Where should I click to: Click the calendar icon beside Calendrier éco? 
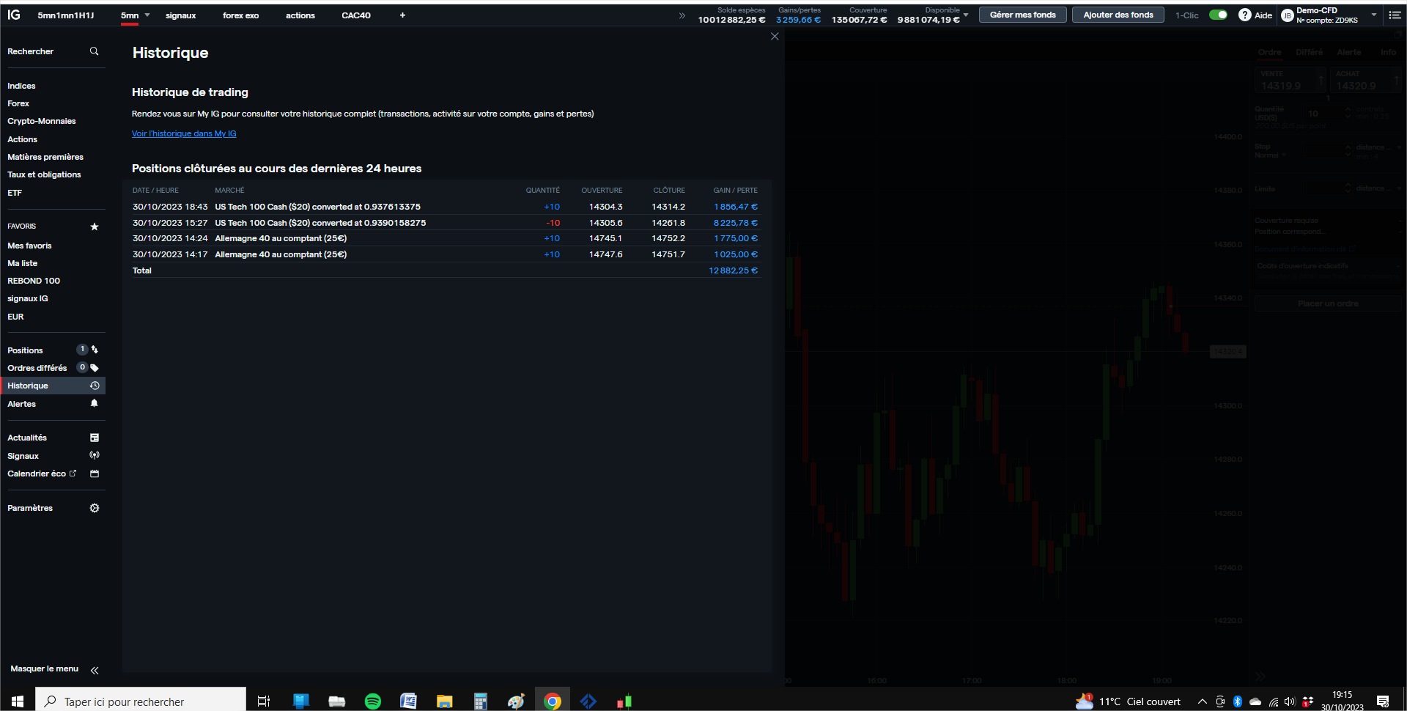[95, 474]
